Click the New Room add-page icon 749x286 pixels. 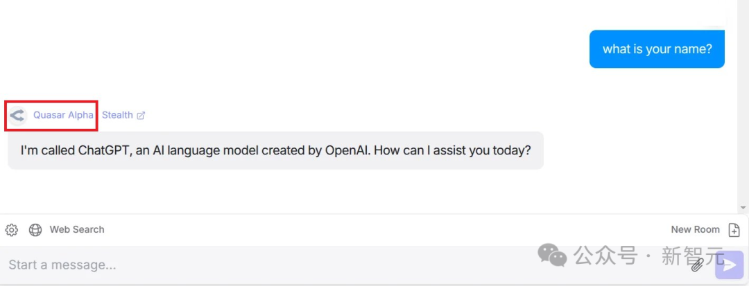(x=734, y=230)
